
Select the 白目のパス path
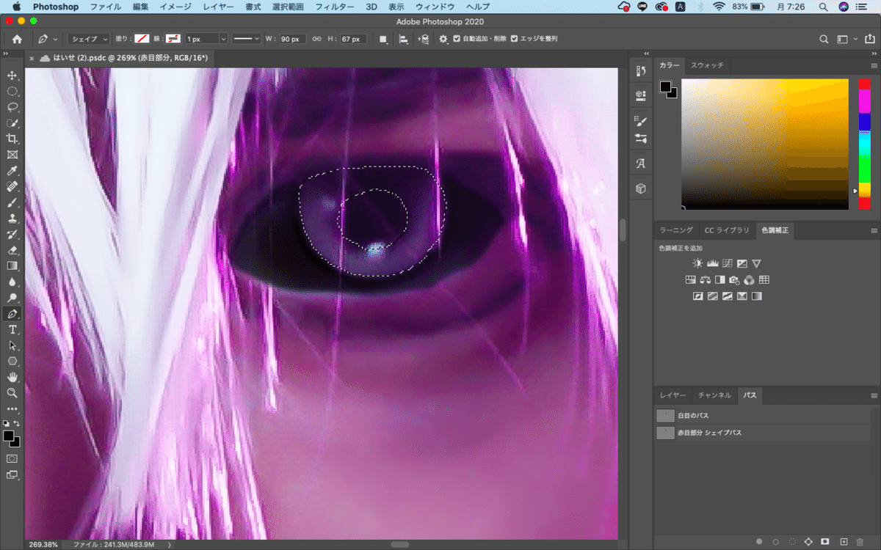(693, 415)
